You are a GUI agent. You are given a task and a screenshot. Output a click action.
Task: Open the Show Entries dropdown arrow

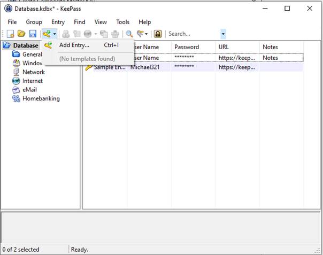pyautogui.click(x=146, y=34)
